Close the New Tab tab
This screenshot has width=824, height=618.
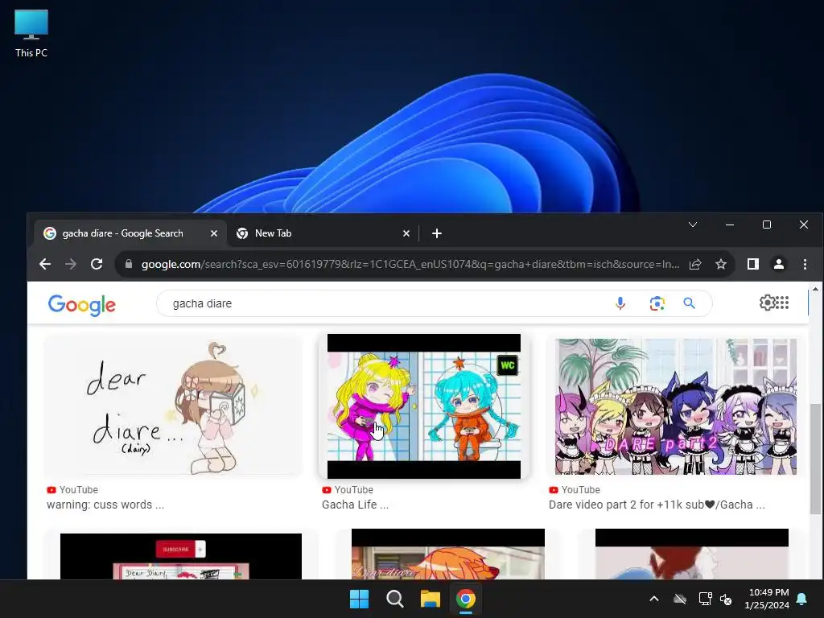(x=406, y=233)
